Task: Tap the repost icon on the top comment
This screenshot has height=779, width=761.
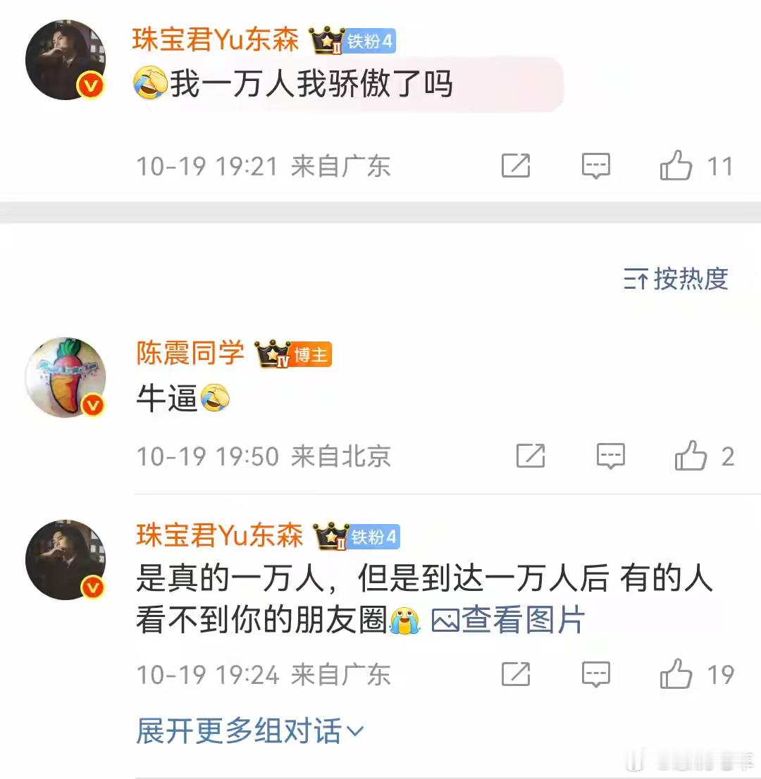Action: point(516,166)
